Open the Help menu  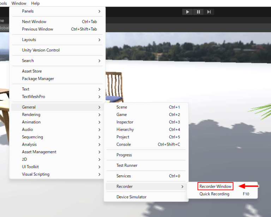pyautogui.click(x=35, y=3)
